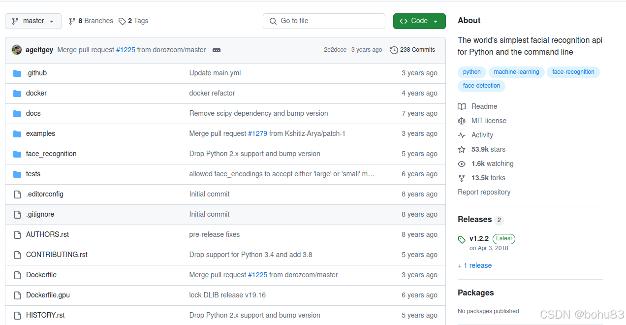This screenshot has width=626, height=325.
Task: Click the AUTHORS.rst file icon
Action: [17, 234]
